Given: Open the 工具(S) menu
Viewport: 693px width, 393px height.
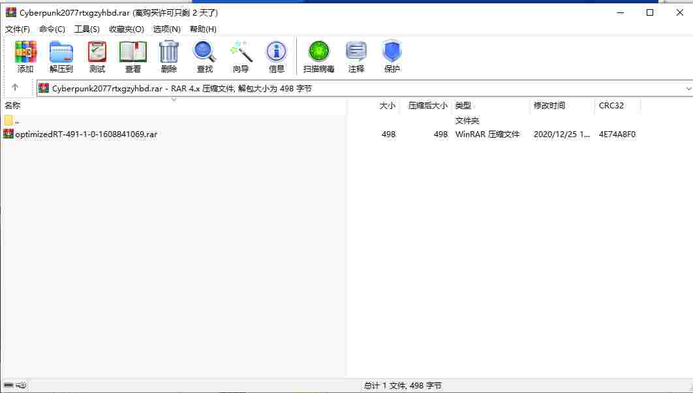Looking at the screenshot, I should point(87,29).
